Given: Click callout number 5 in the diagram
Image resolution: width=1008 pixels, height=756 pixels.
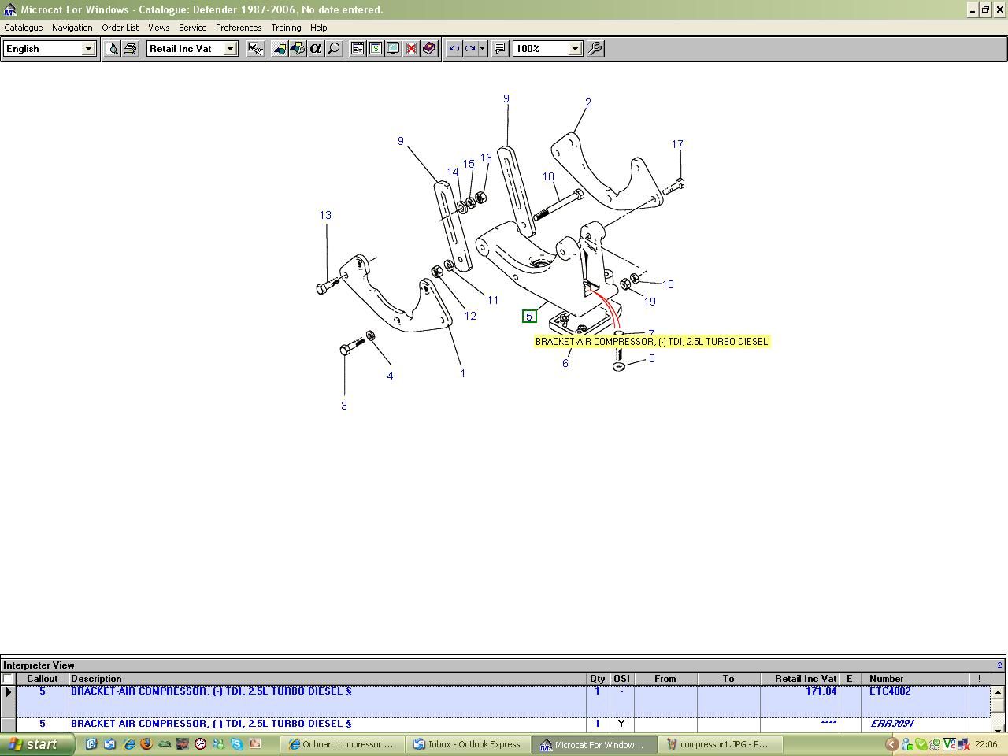Looking at the screenshot, I should point(529,317).
